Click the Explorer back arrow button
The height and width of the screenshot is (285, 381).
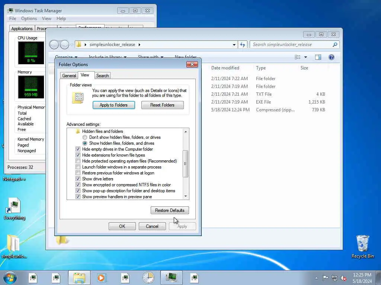(x=54, y=45)
